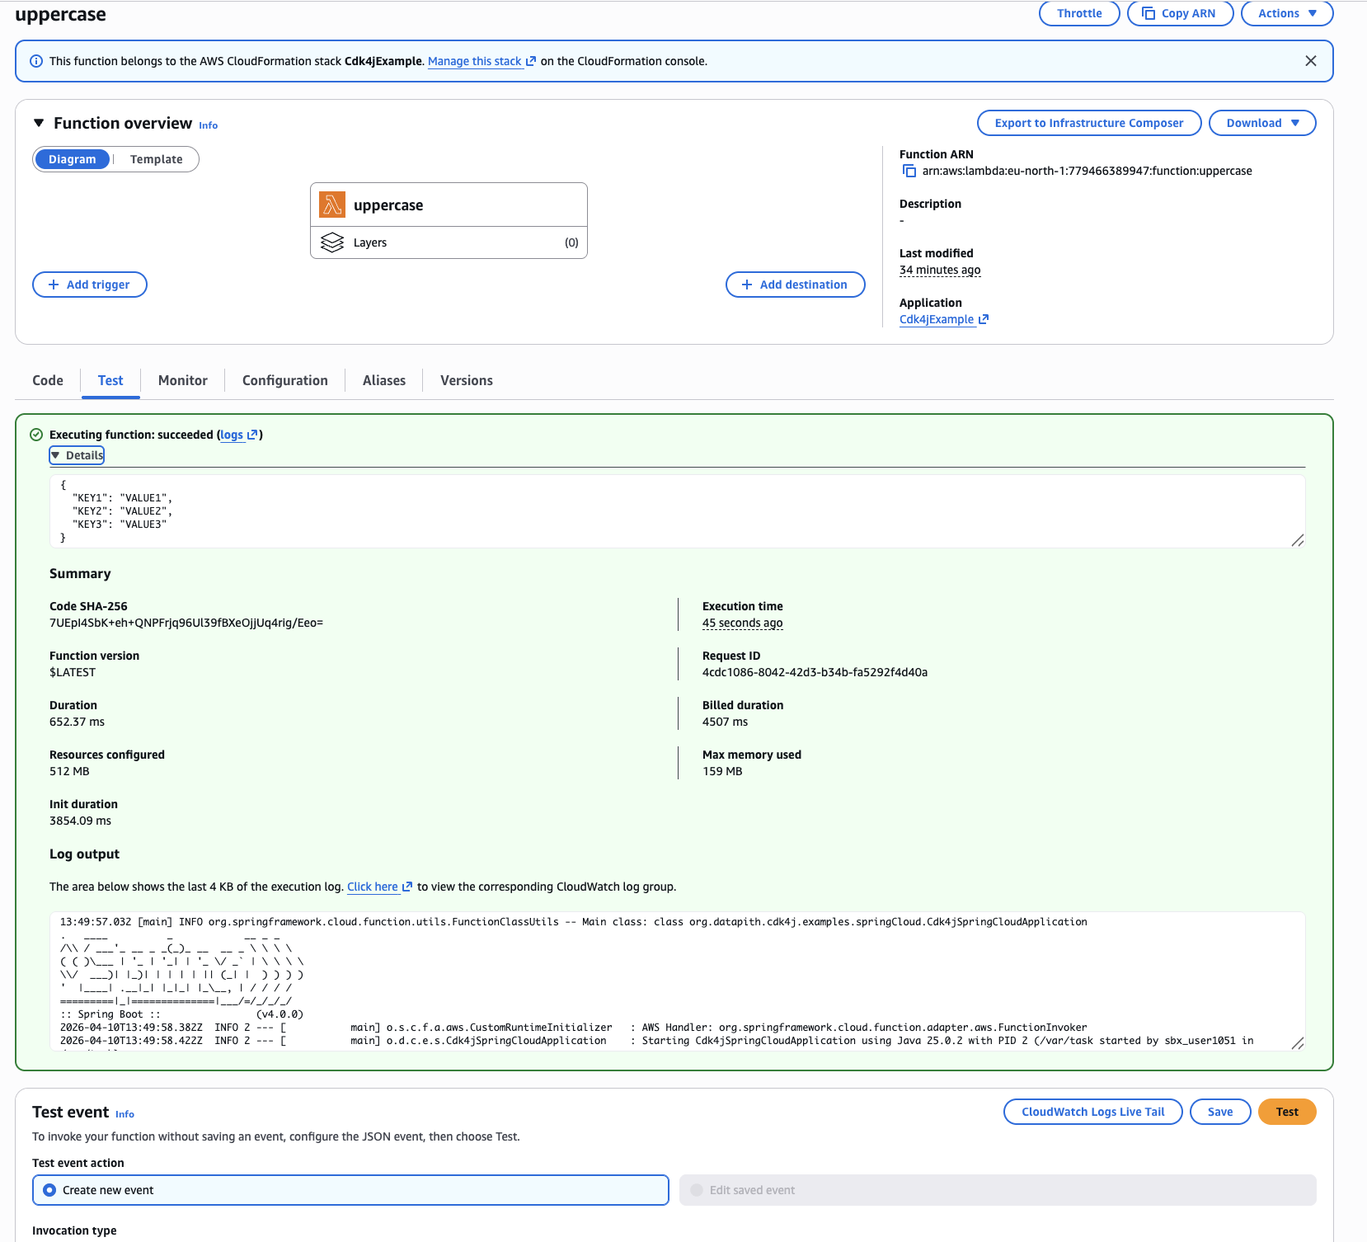Screen dimensions: 1367x1242
Task: Click the 45 seconds ago execution time
Action: [743, 623]
